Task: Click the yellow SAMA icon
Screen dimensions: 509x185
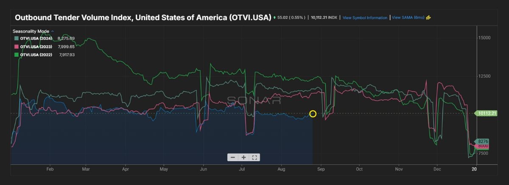Action: coord(428,18)
